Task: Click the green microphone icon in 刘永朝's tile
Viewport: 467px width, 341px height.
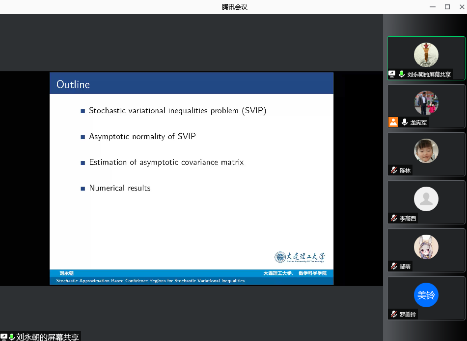Action: tap(402, 74)
